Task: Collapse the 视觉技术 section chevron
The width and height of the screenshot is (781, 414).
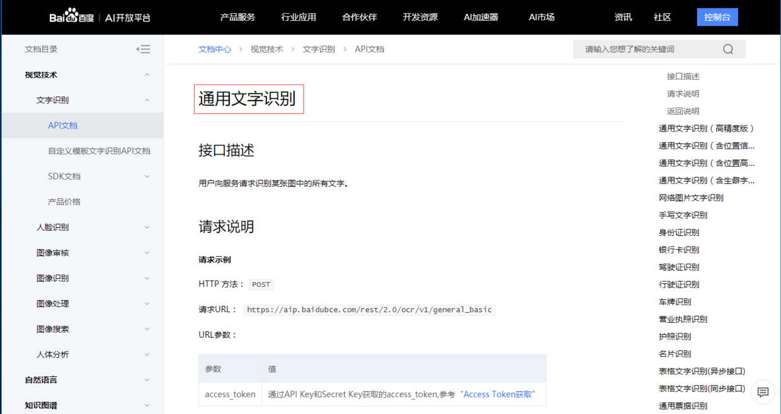Action: coord(147,75)
